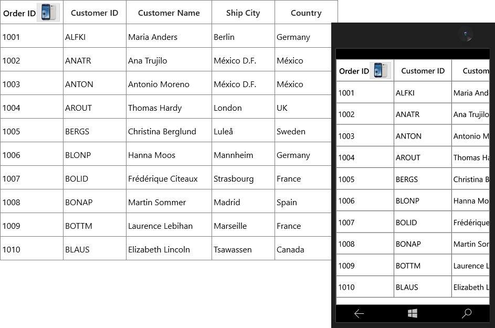The height and width of the screenshot is (328, 495).
Task: Click the phone's front camera lens
Action: [465, 34]
